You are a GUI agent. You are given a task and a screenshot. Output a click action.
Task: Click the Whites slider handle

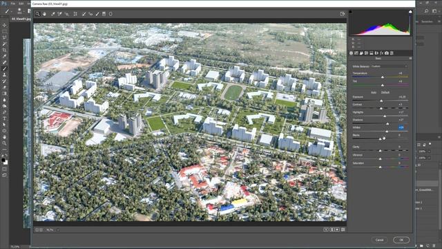pyautogui.click(x=387, y=131)
